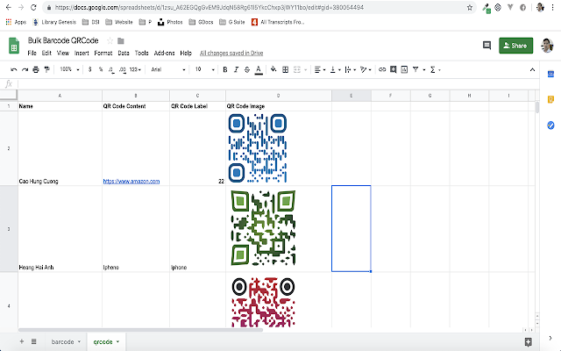Screen dimensions: 561x351
Task: Select the cell containing 'Cao Hung Cuong'
Action: [x=60, y=148]
